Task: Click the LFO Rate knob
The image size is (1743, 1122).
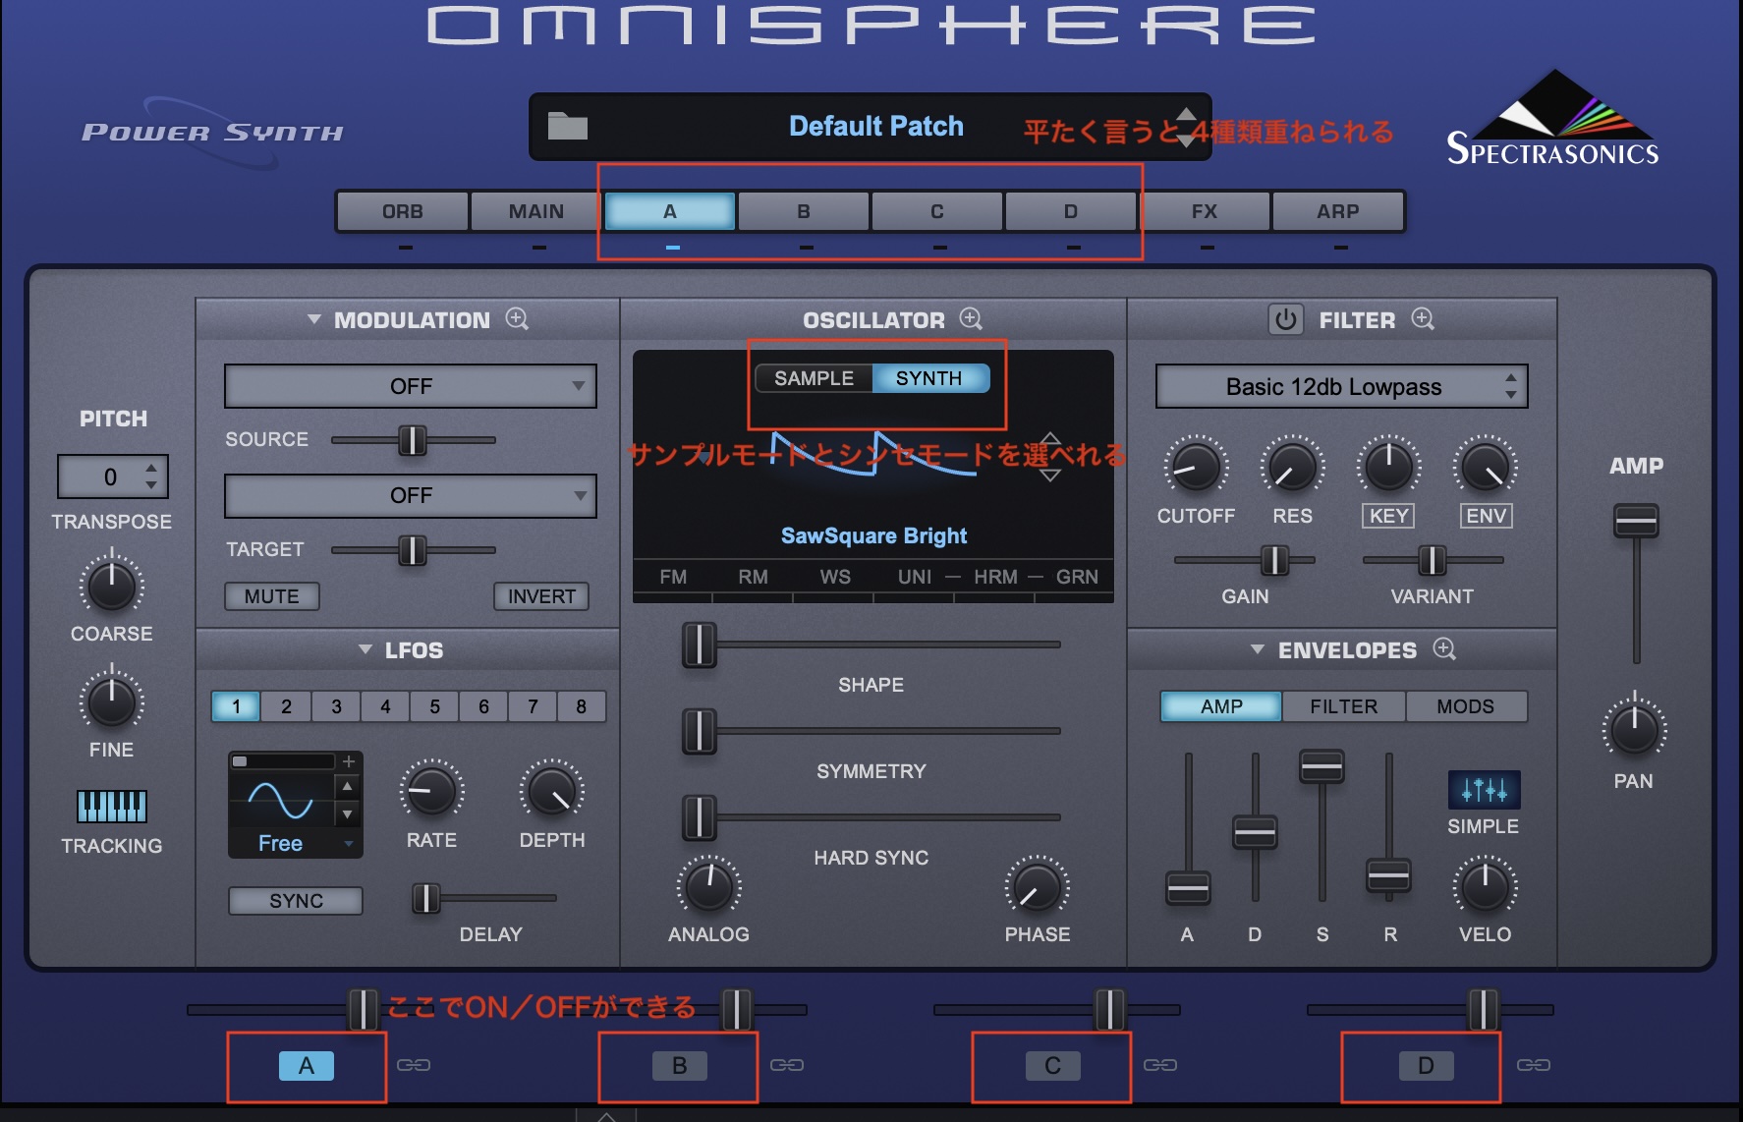Action: [x=431, y=791]
